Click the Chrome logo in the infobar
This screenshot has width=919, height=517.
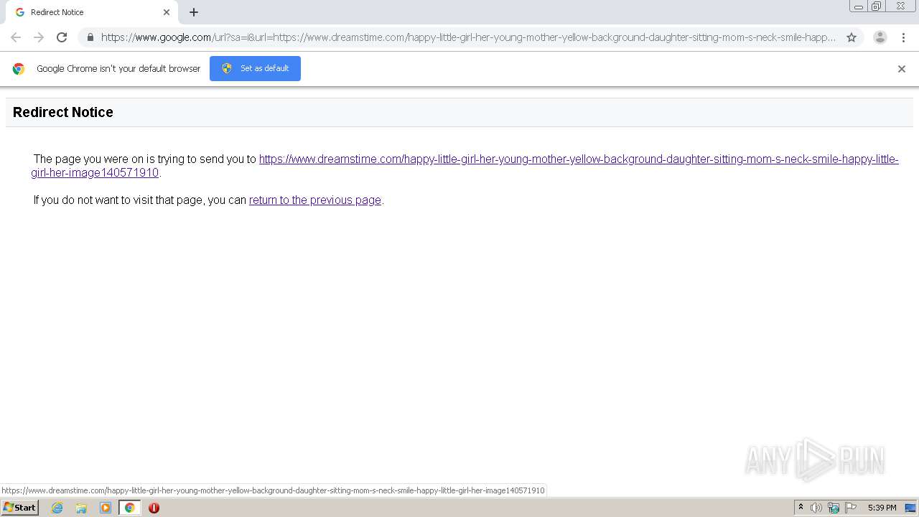pos(19,69)
